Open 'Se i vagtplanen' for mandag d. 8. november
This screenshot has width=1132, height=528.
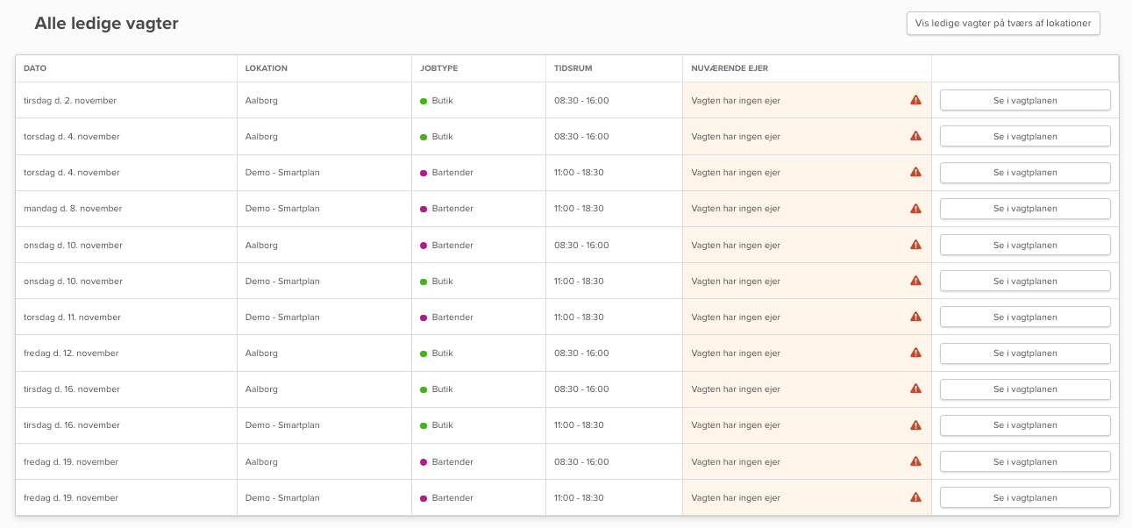pyautogui.click(x=1024, y=209)
